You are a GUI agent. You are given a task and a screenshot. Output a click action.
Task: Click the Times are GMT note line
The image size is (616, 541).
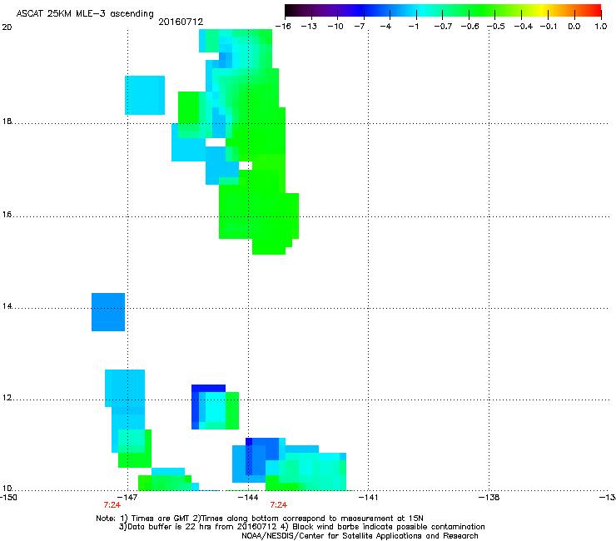(x=259, y=519)
